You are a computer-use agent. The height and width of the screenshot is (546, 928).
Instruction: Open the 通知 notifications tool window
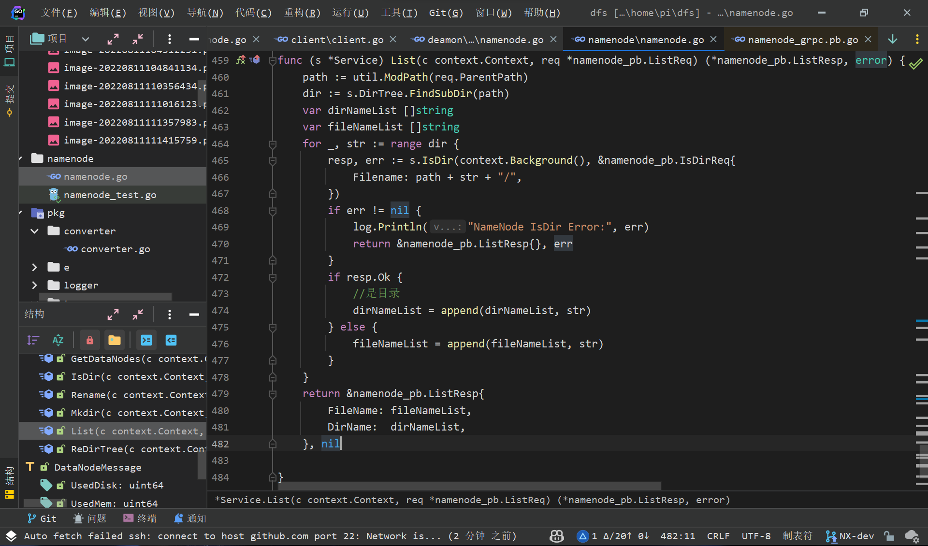(190, 518)
